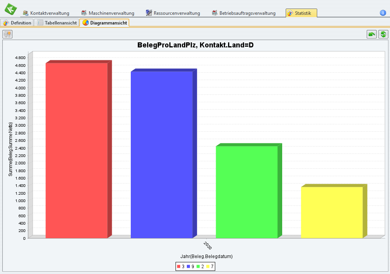
Task: Click red legend swatch labeled 3
Action: [178, 267]
